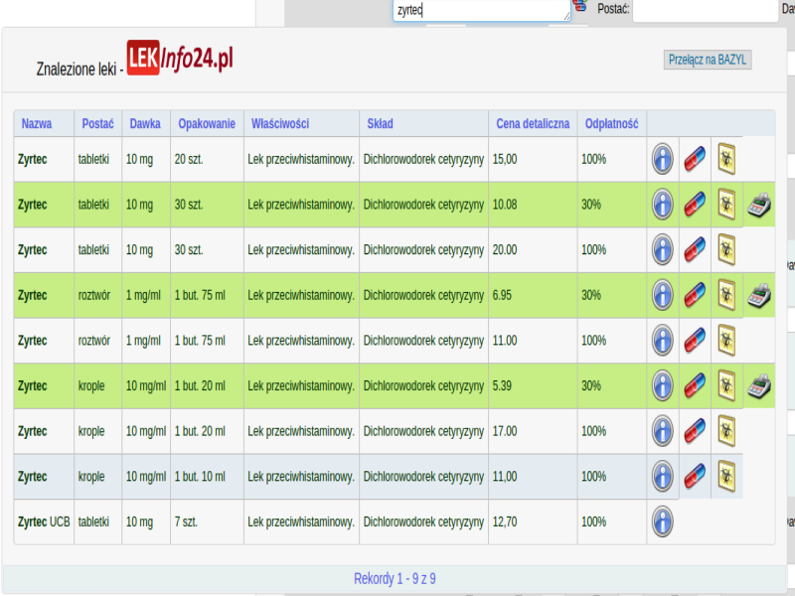Screen dimensions: 795x596
Task: Click cash register icon in the 10.08 row
Action: point(759,205)
